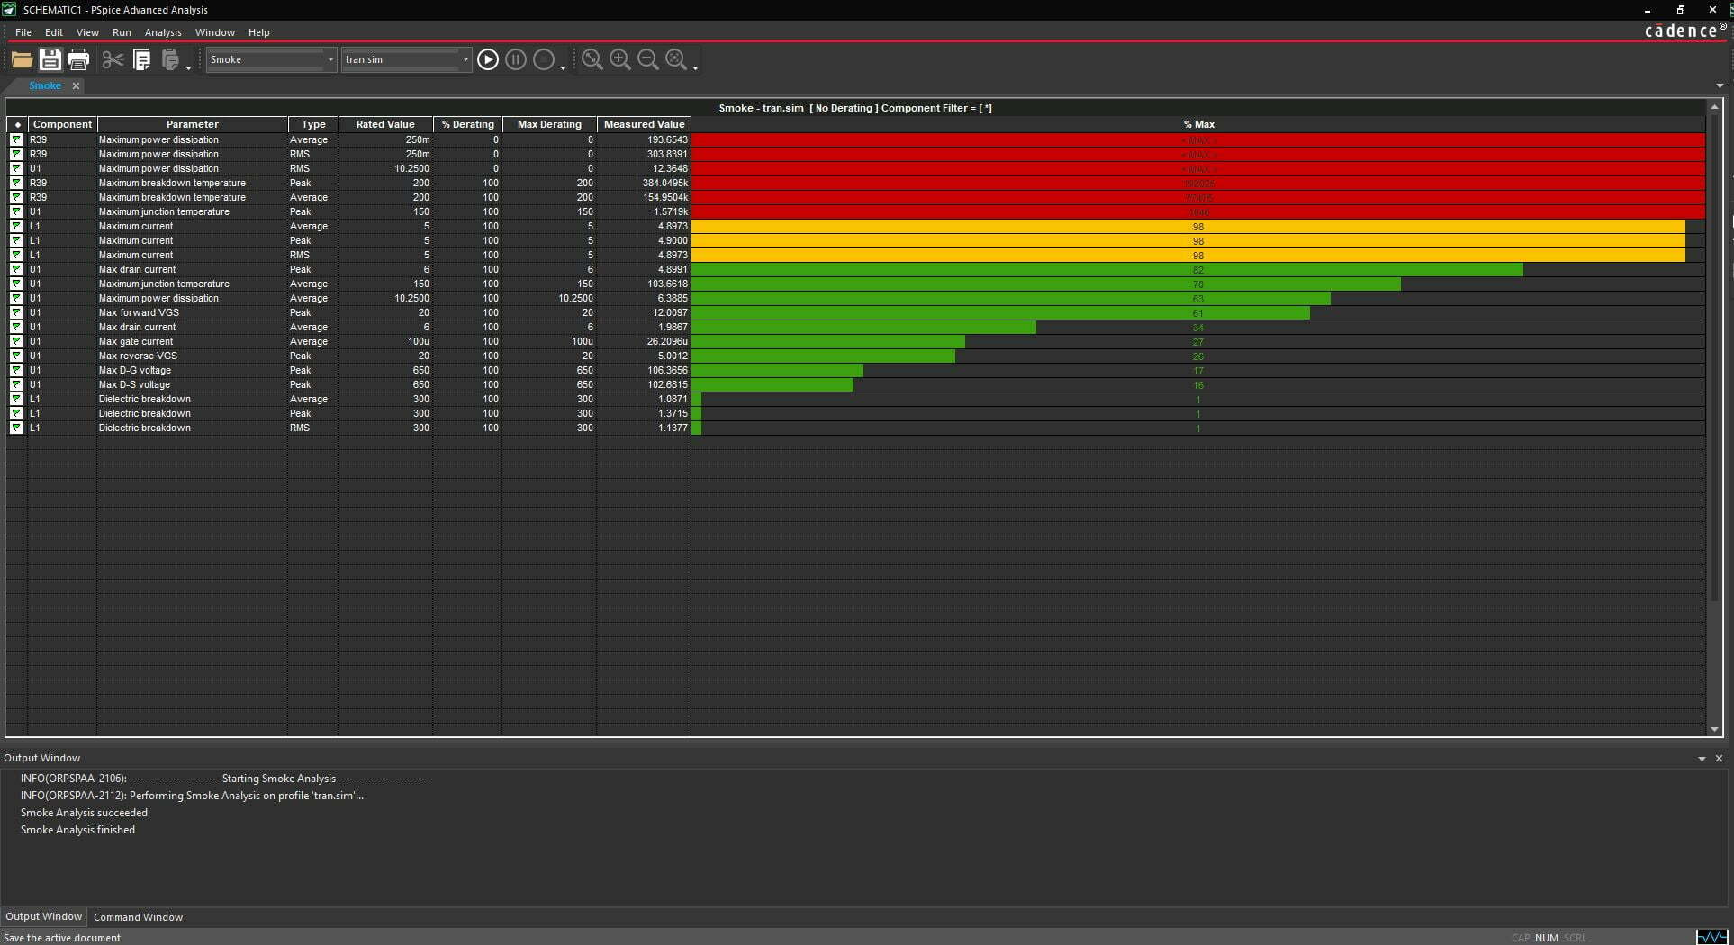Open the document tab list dropdown arrow
This screenshot has width=1734, height=945.
click(1720, 86)
